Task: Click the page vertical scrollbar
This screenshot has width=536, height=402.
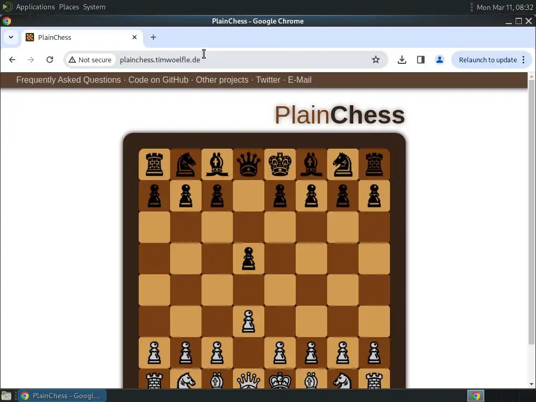Action: coord(532,212)
